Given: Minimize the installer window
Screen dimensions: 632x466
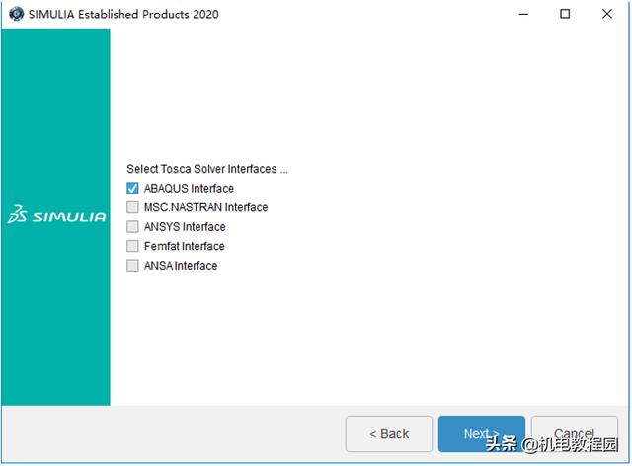Looking at the screenshot, I should 523,14.
